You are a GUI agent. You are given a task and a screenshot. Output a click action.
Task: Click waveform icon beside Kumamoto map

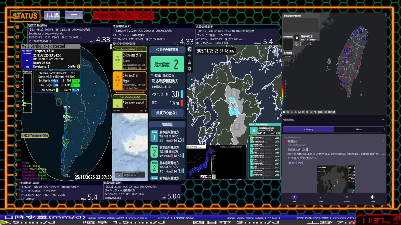coord(190,55)
